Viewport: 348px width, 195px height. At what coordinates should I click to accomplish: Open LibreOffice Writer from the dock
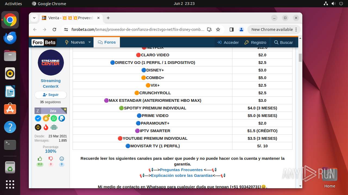[10, 92]
